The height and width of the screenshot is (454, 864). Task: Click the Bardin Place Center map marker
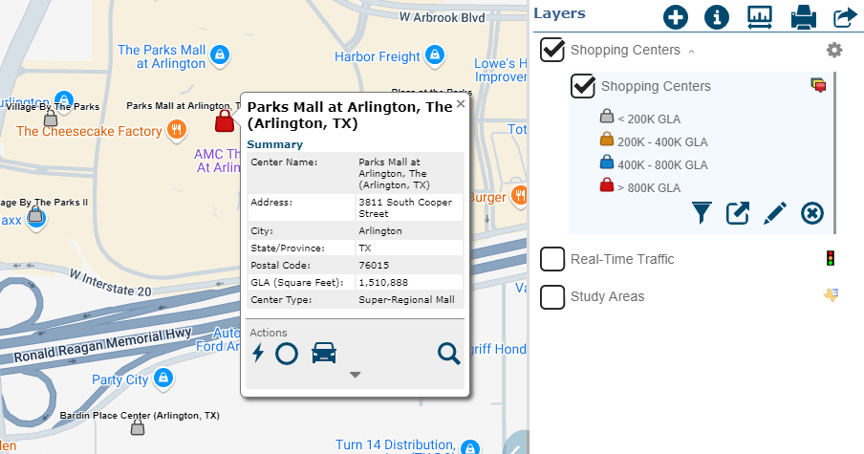139,428
